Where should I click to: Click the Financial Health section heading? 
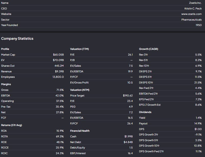[x=80, y=131]
